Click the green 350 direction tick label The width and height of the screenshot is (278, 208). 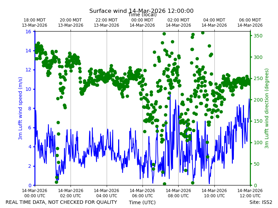click(258, 36)
